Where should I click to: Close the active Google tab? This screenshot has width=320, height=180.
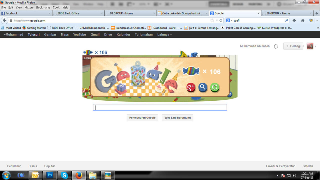point(258,13)
